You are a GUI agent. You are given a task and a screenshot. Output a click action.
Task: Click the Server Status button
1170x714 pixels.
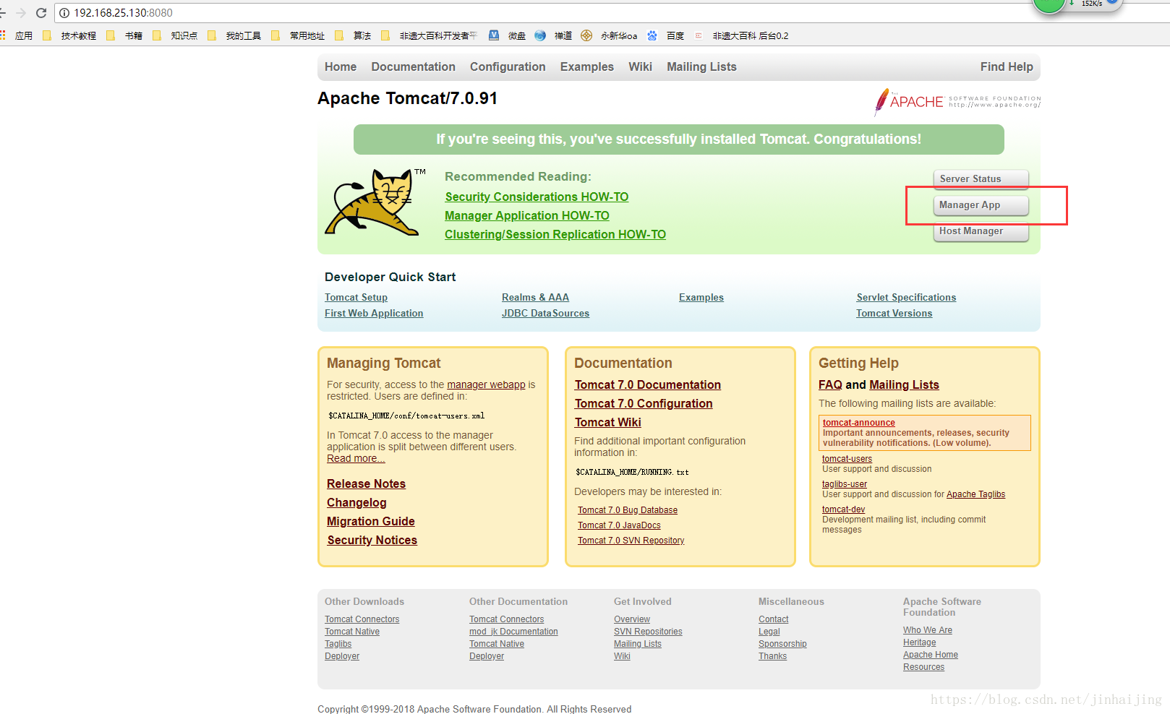pos(981,178)
